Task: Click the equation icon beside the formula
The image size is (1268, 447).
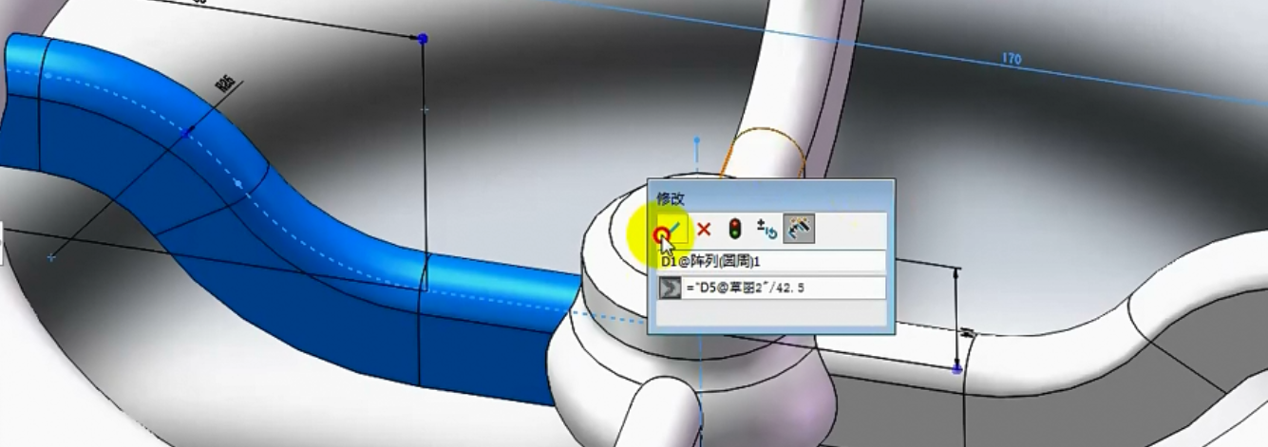Action: click(x=671, y=288)
